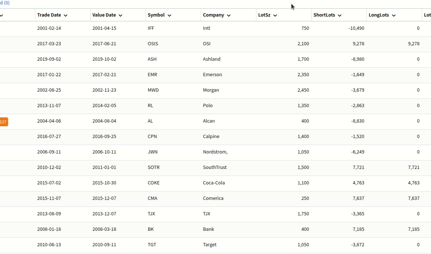
Task: Select the CPN symbol cell
Action: (152, 136)
